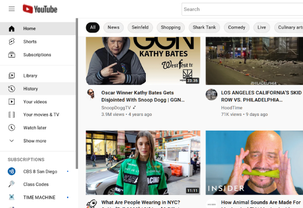Select the All filter chip

tap(93, 28)
